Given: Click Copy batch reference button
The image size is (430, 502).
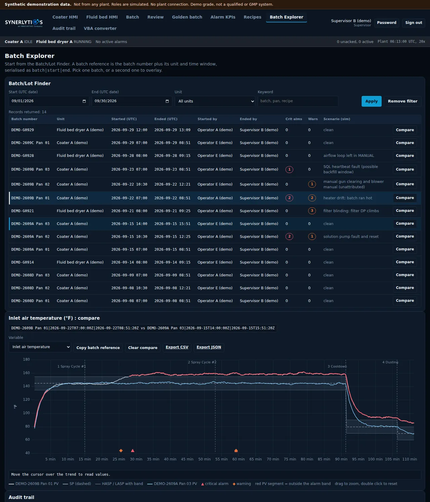Looking at the screenshot, I should 98,348.
